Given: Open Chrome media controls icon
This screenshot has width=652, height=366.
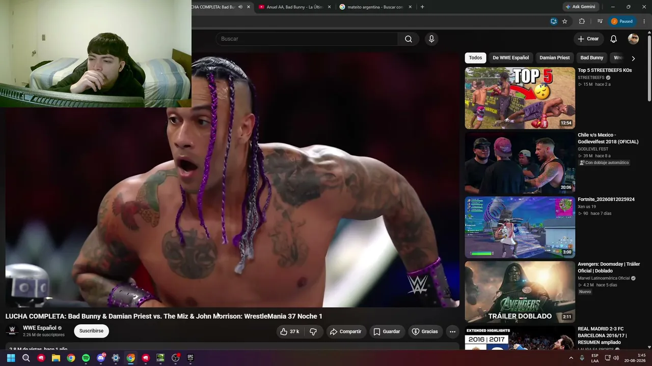Looking at the screenshot, I should pyautogui.click(x=600, y=21).
